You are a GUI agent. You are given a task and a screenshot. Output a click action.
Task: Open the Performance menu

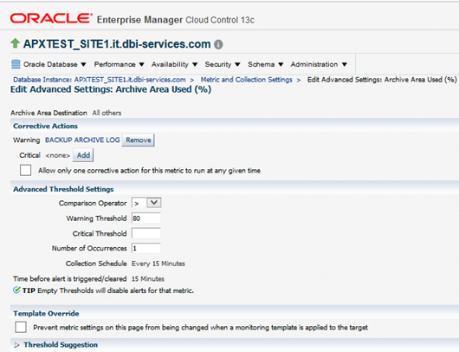point(119,64)
